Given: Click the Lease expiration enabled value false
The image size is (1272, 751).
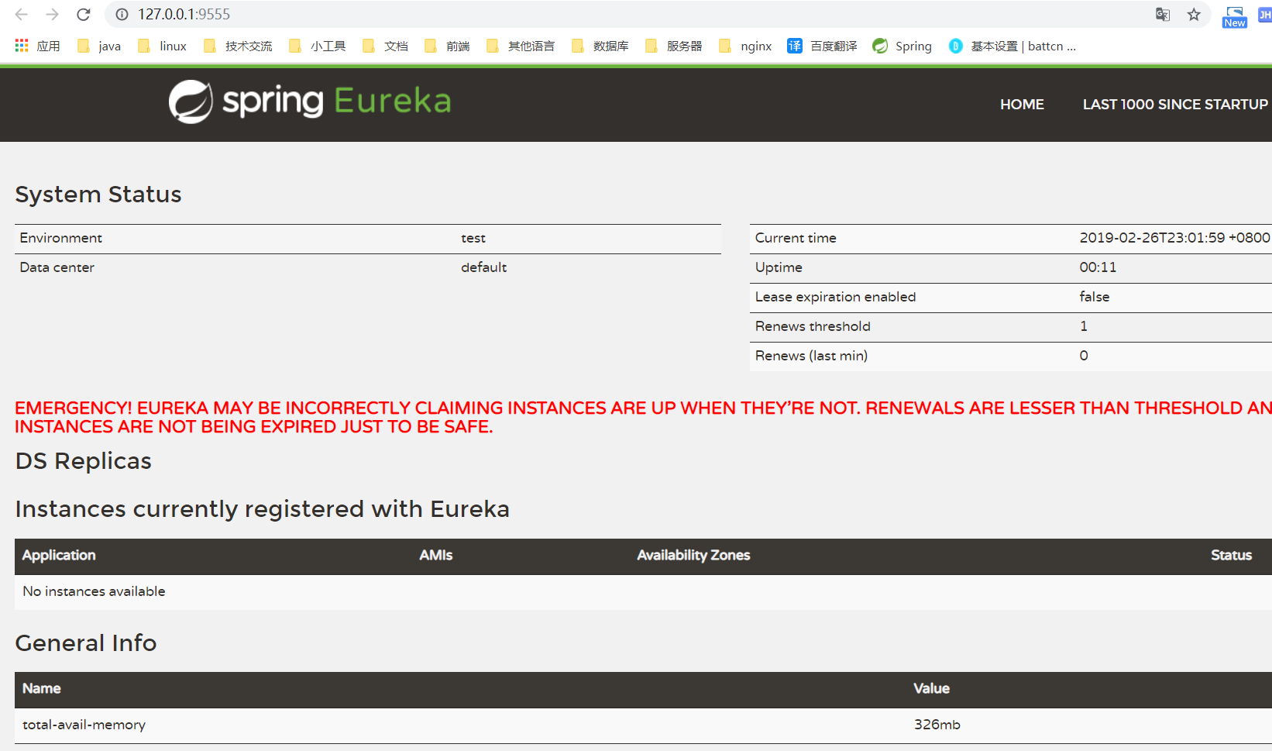Looking at the screenshot, I should (1094, 297).
